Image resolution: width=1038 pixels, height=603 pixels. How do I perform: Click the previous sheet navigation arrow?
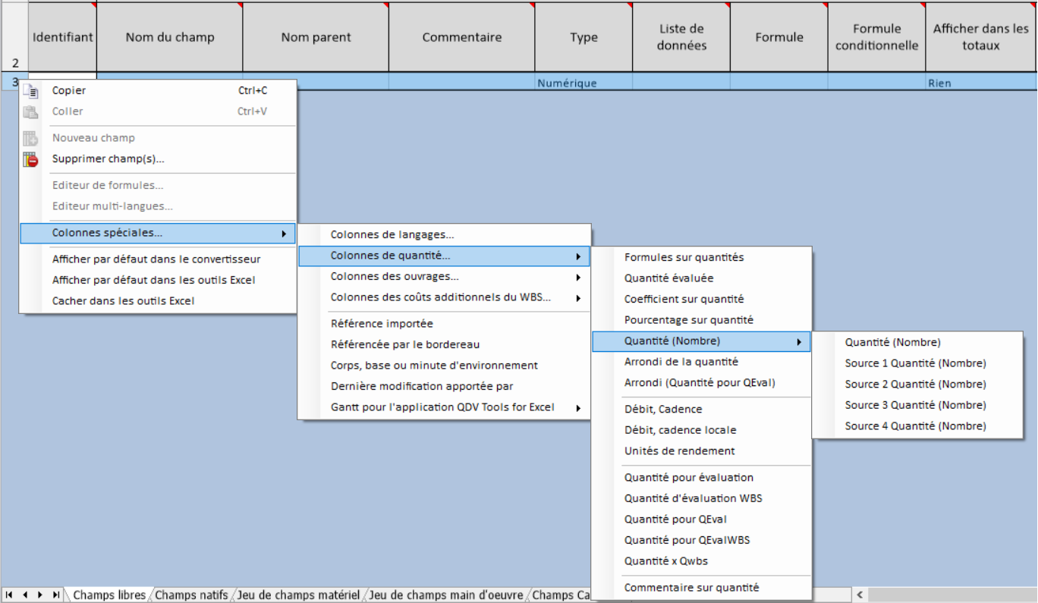pos(24,595)
